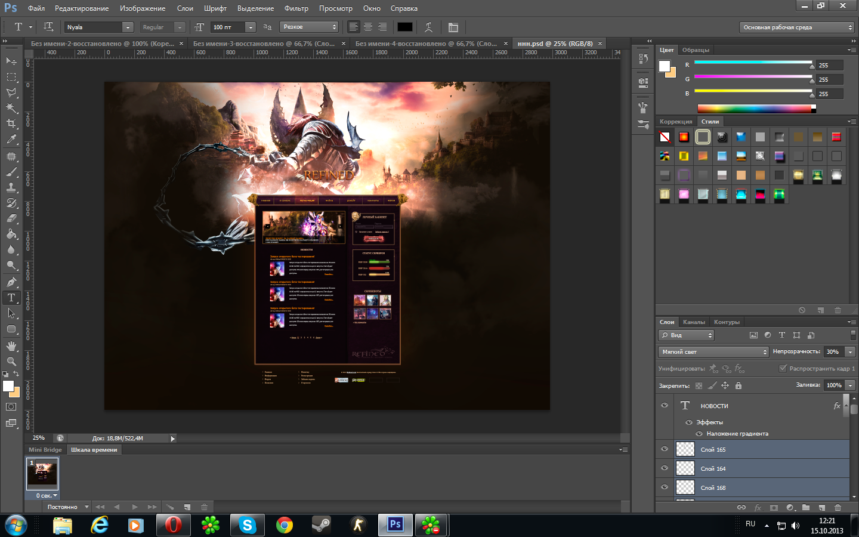Play the timeline animation
The height and width of the screenshot is (537, 859).
point(135,507)
